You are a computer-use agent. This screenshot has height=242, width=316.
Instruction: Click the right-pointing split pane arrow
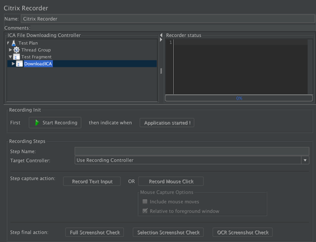point(161,40)
